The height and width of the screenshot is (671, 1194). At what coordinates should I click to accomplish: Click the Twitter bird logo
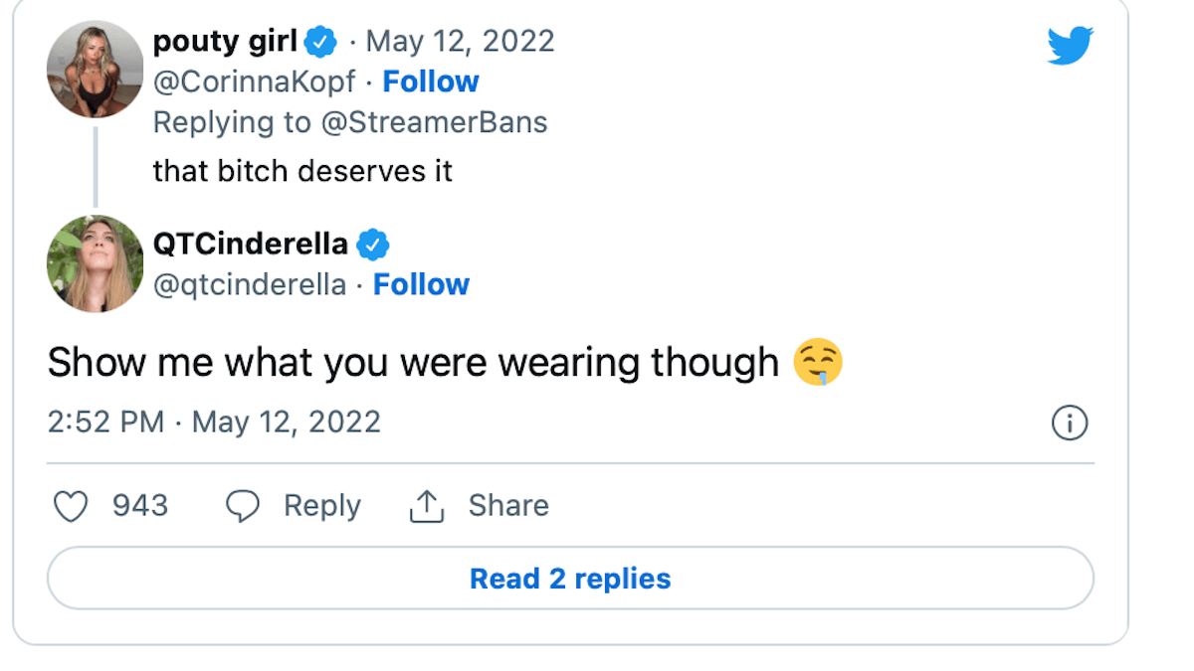point(1068,44)
